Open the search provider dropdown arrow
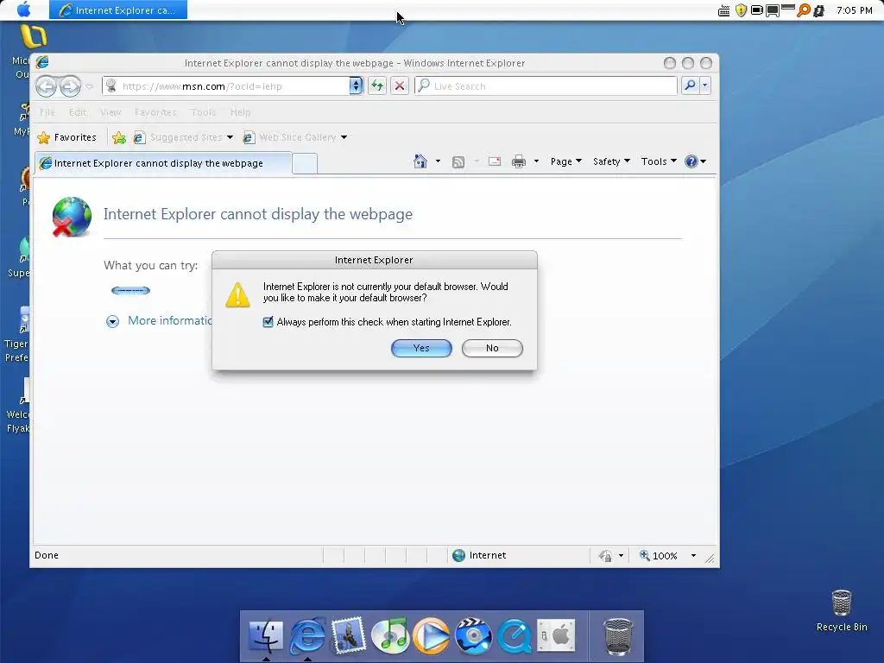This screenshot has height=663, width=884. coord(704,85)
